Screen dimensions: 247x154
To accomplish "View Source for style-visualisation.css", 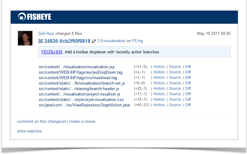I will tap(175, 99).
